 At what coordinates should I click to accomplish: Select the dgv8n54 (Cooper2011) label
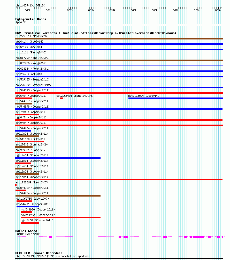(x=31, y=117)
